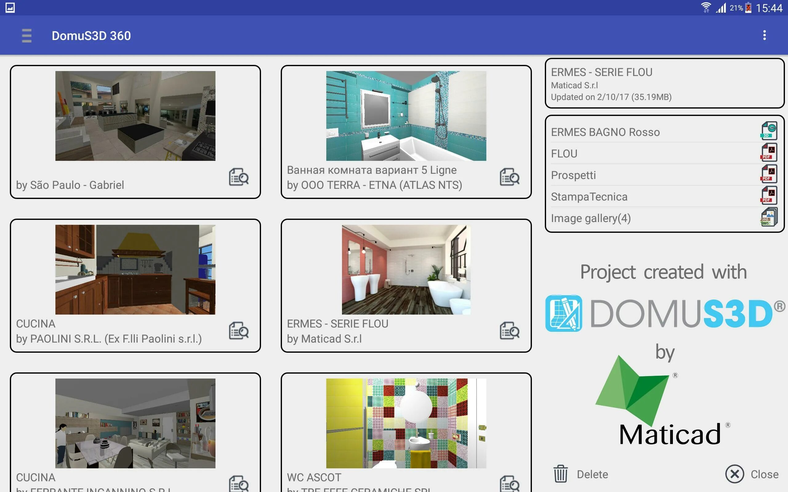Viewport: 788px width, 492px height.
Task: Select the colorful WC ASCOT thumbnail
Action: click(x=406, y=423)
